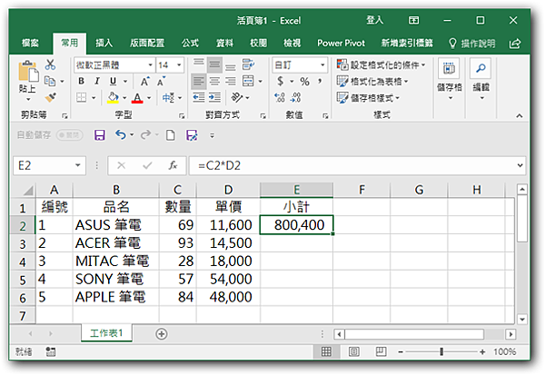Align text to bottom

[x=230, y=65]
